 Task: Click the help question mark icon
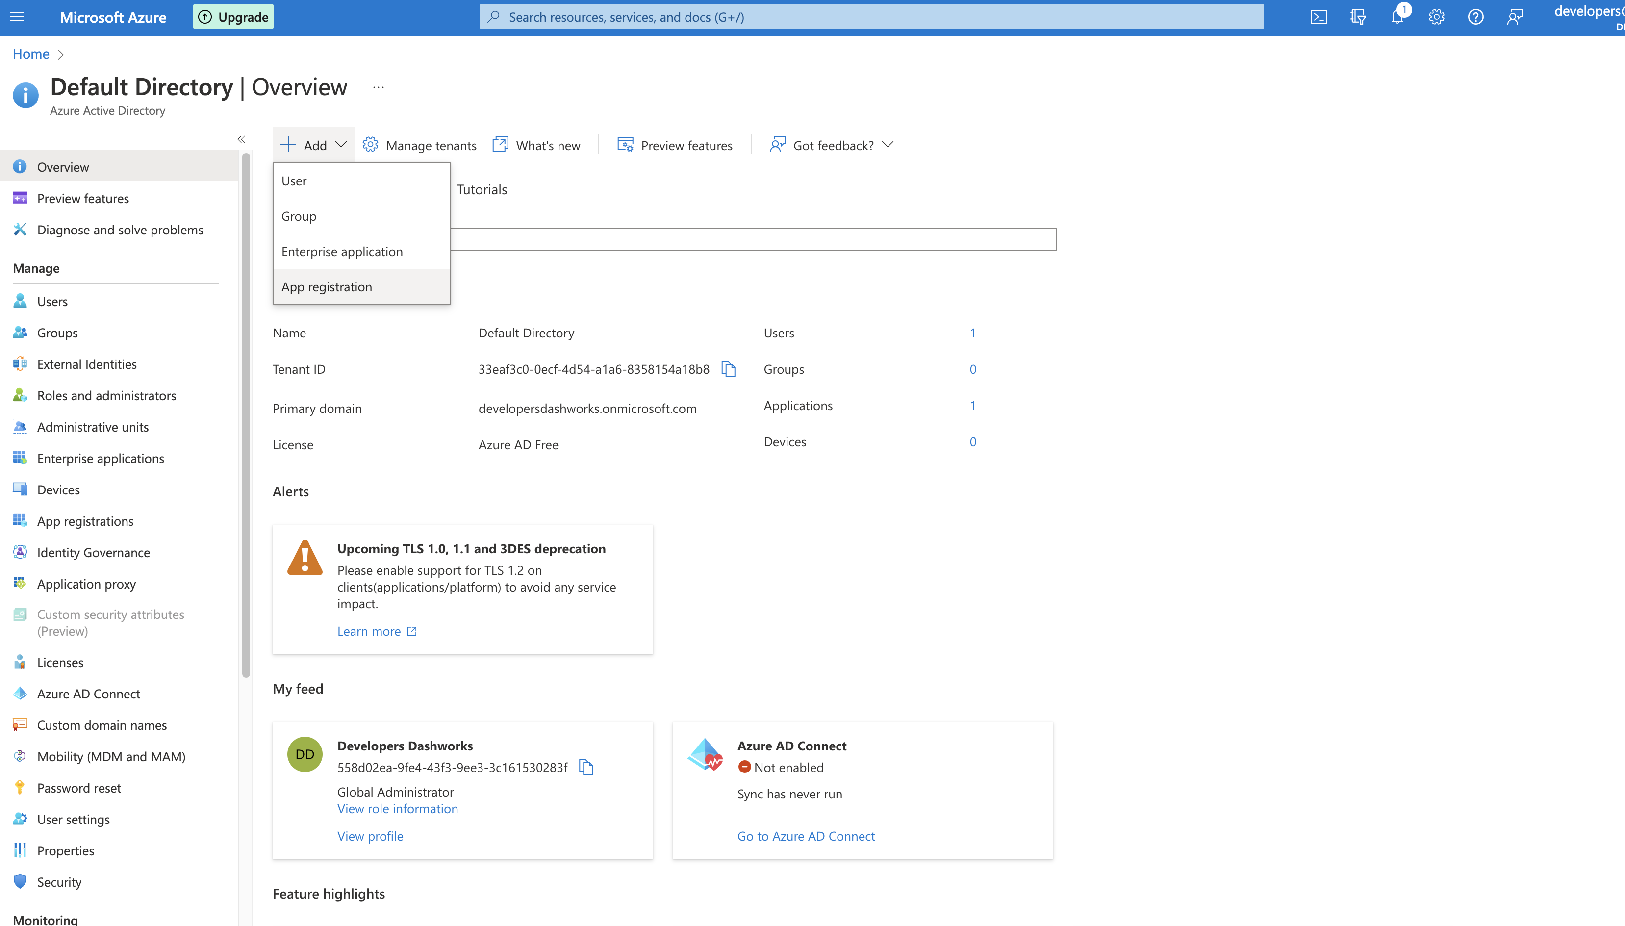click(x=1475, y=17)
